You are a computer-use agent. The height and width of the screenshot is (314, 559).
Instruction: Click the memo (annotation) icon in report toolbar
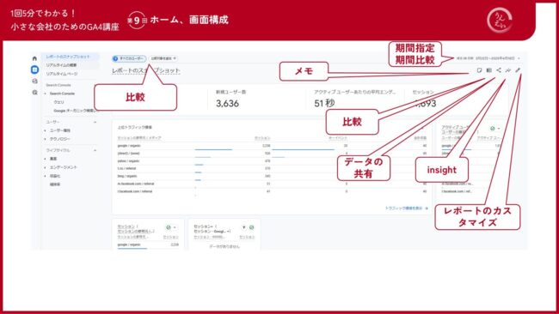click(x=479, y=70)
